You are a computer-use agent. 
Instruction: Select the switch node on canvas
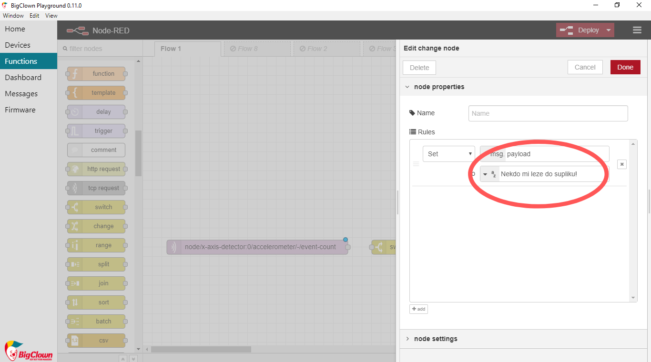click(384, 247)
